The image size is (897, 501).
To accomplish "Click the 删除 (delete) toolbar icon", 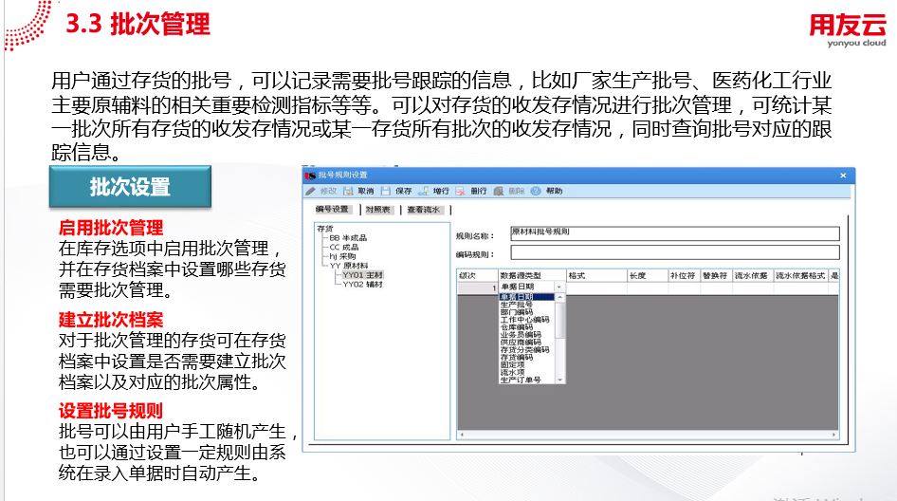I will coord(499,191).
